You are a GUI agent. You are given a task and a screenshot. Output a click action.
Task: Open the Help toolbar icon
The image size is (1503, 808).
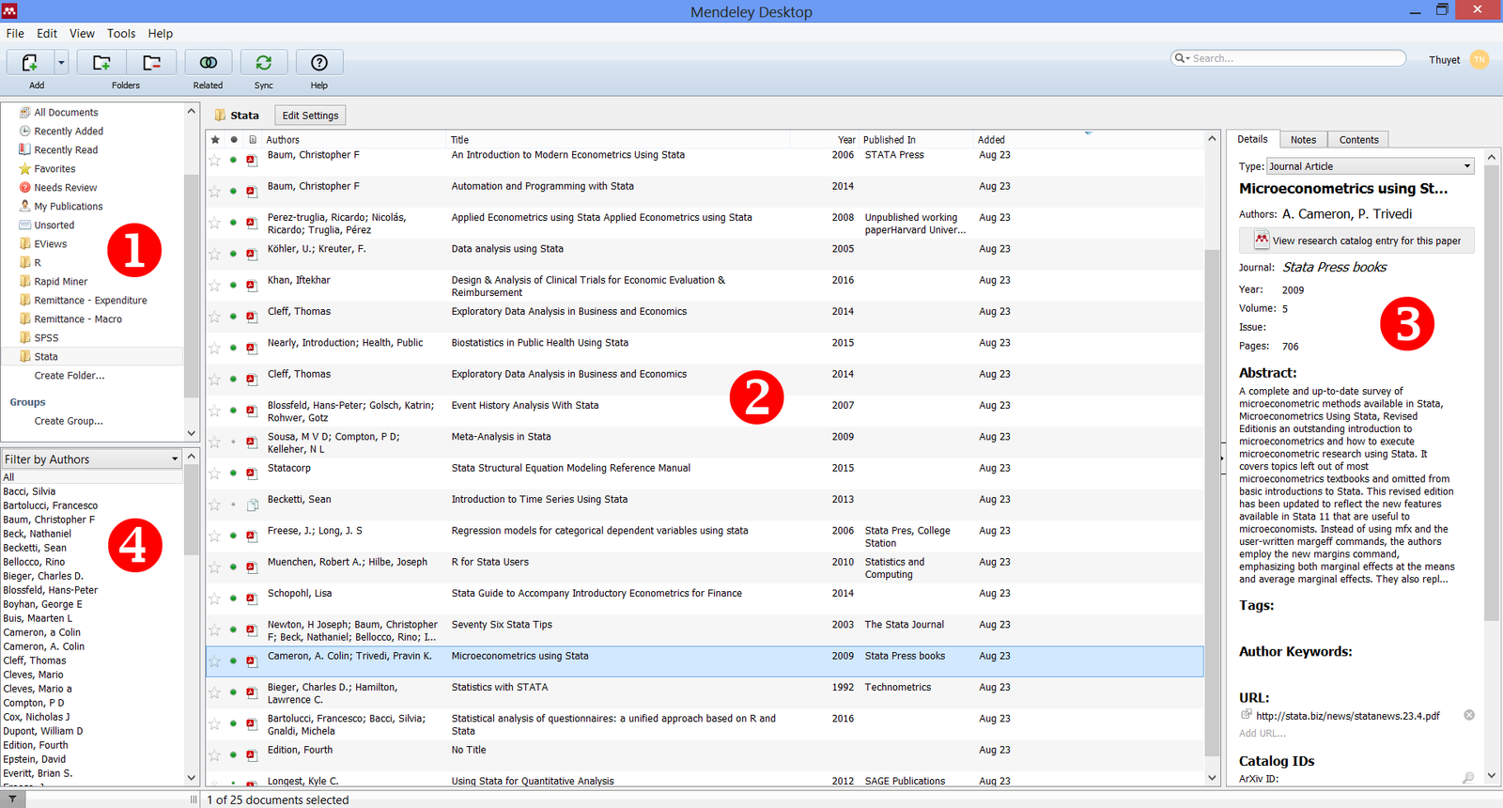click(x=319, y=63)
